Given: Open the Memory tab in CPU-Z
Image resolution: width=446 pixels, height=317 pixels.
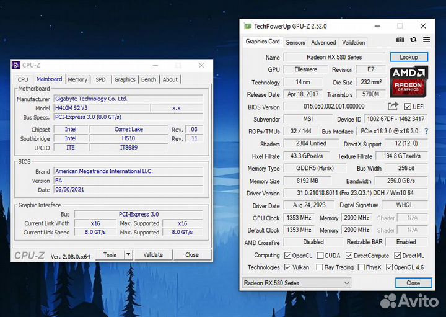Looking at the screenshot, I should pos(77,79).
